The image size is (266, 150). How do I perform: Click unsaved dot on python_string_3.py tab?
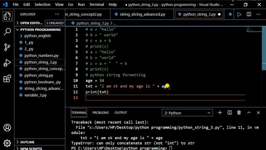[219, 15]
